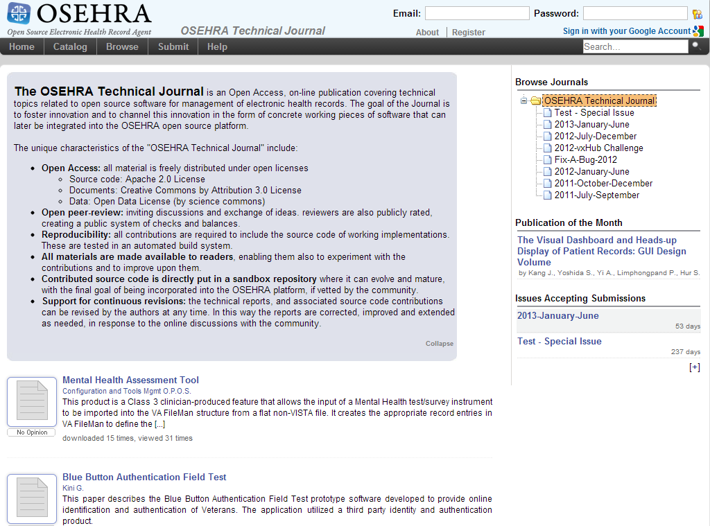Click document icon beside Fix-A-Bug-2012
Viewport: 710px width, 526px height.
[548, 160]
